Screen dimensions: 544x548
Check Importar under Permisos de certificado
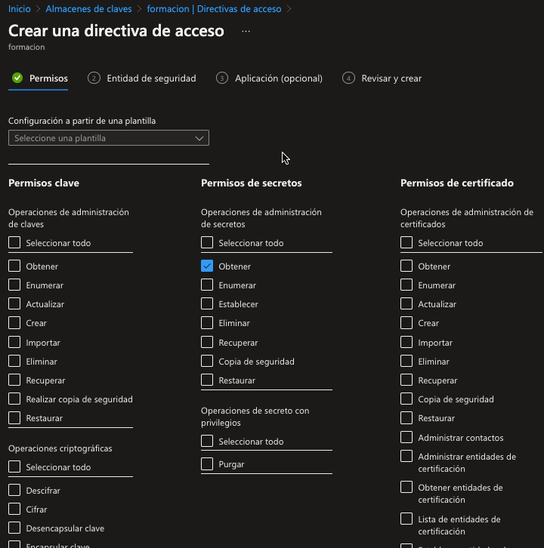click(x=406, y=342)
